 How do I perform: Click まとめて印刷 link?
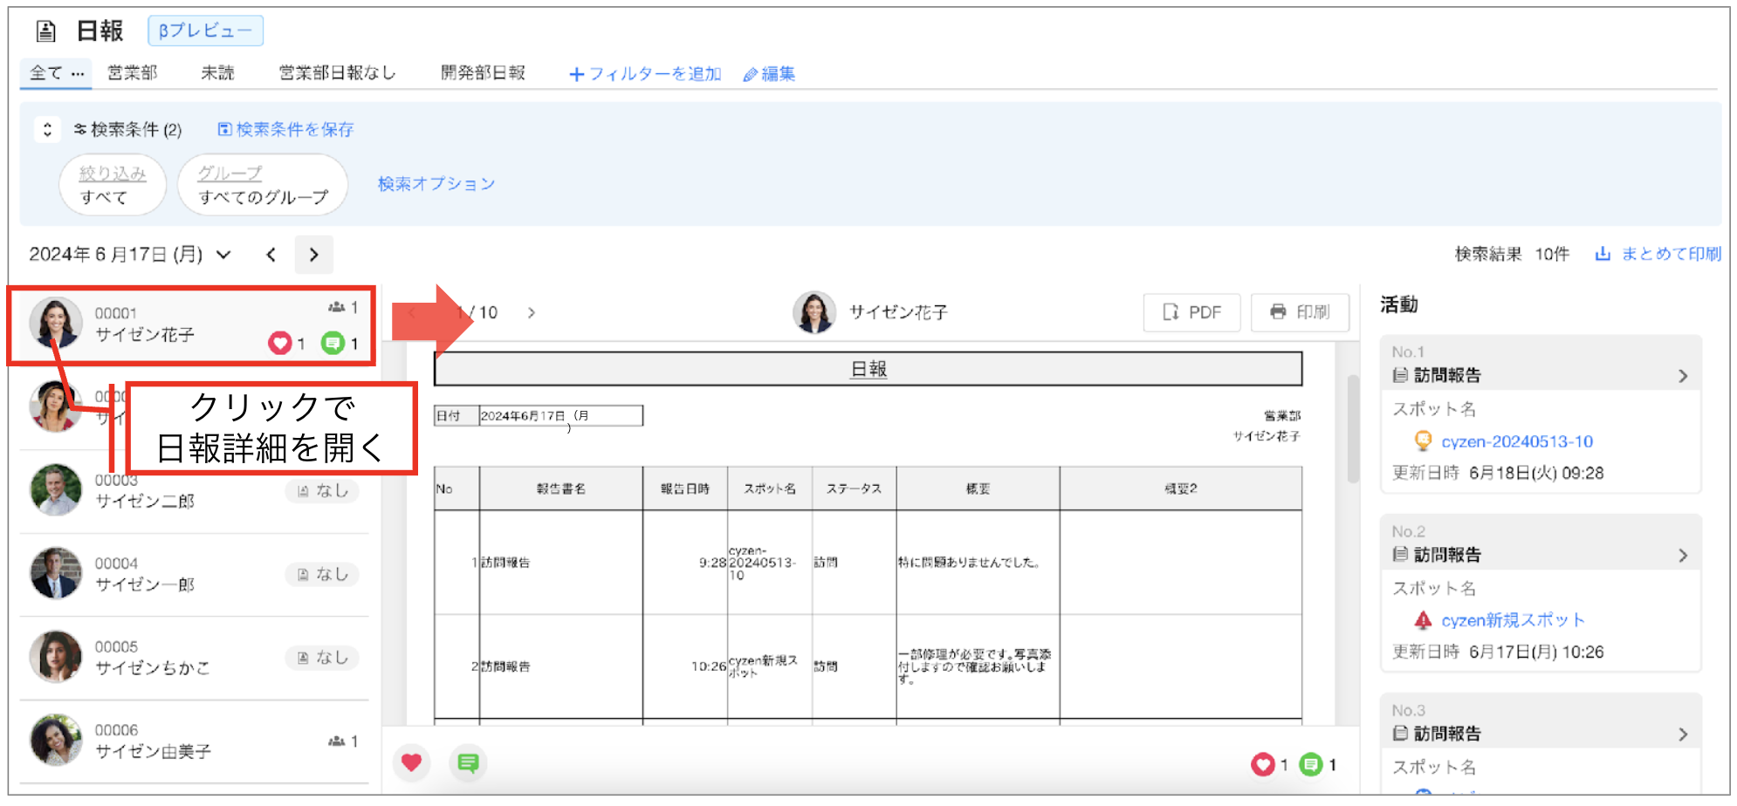pos(1658,254)
